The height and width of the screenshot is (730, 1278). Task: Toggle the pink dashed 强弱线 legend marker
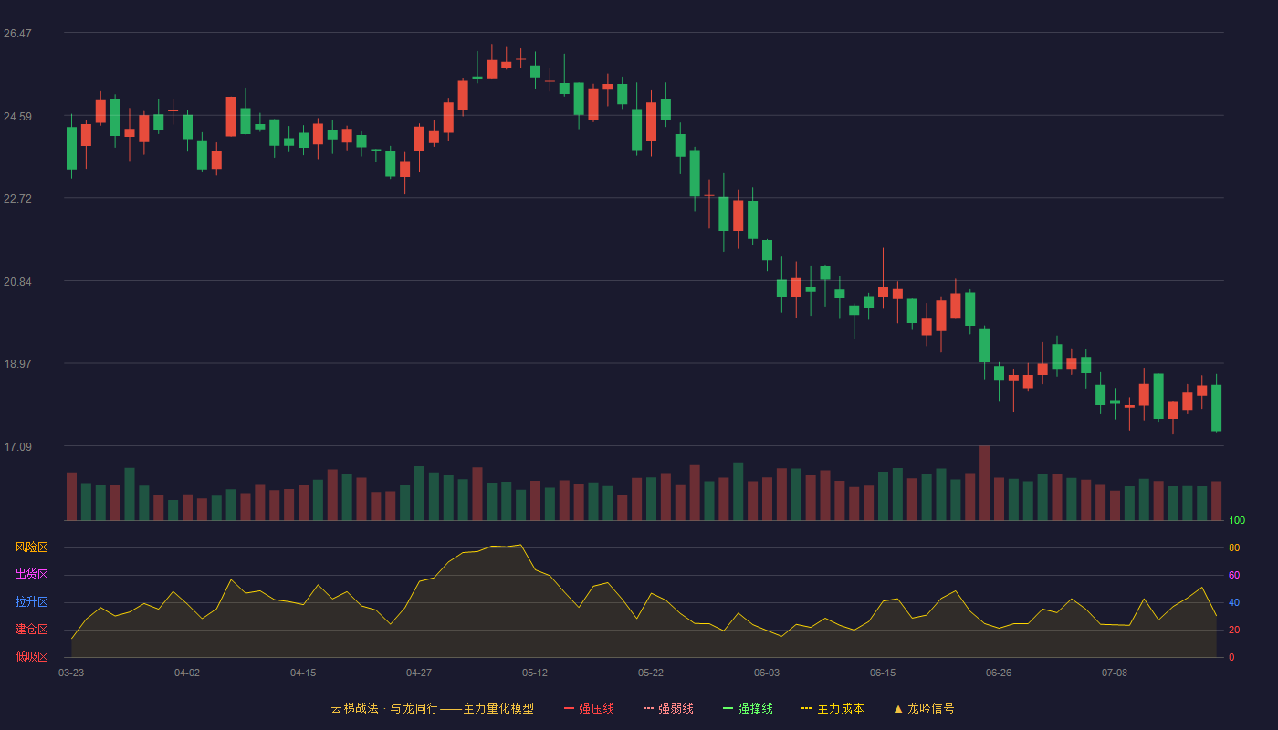click(x=649, y=708)
